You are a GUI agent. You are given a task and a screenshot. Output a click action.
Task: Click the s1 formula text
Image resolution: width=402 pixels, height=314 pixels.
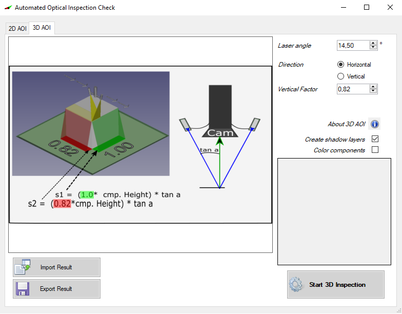coord(118,195)
